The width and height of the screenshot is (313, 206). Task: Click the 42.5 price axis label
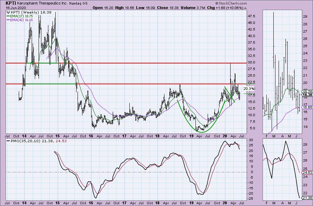coord(251,29)
